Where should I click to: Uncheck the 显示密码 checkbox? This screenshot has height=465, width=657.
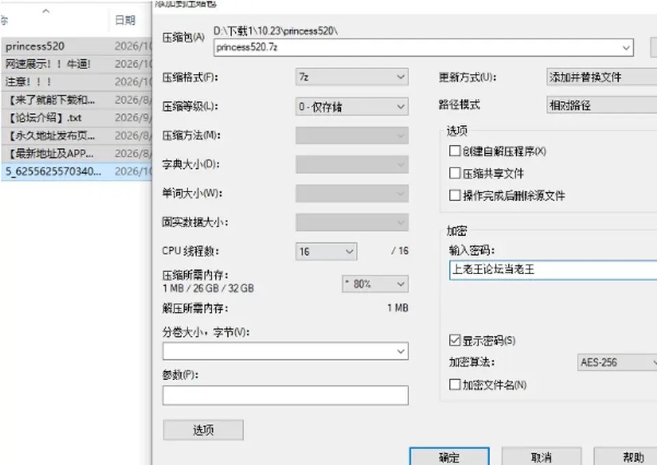pos(454,341)
